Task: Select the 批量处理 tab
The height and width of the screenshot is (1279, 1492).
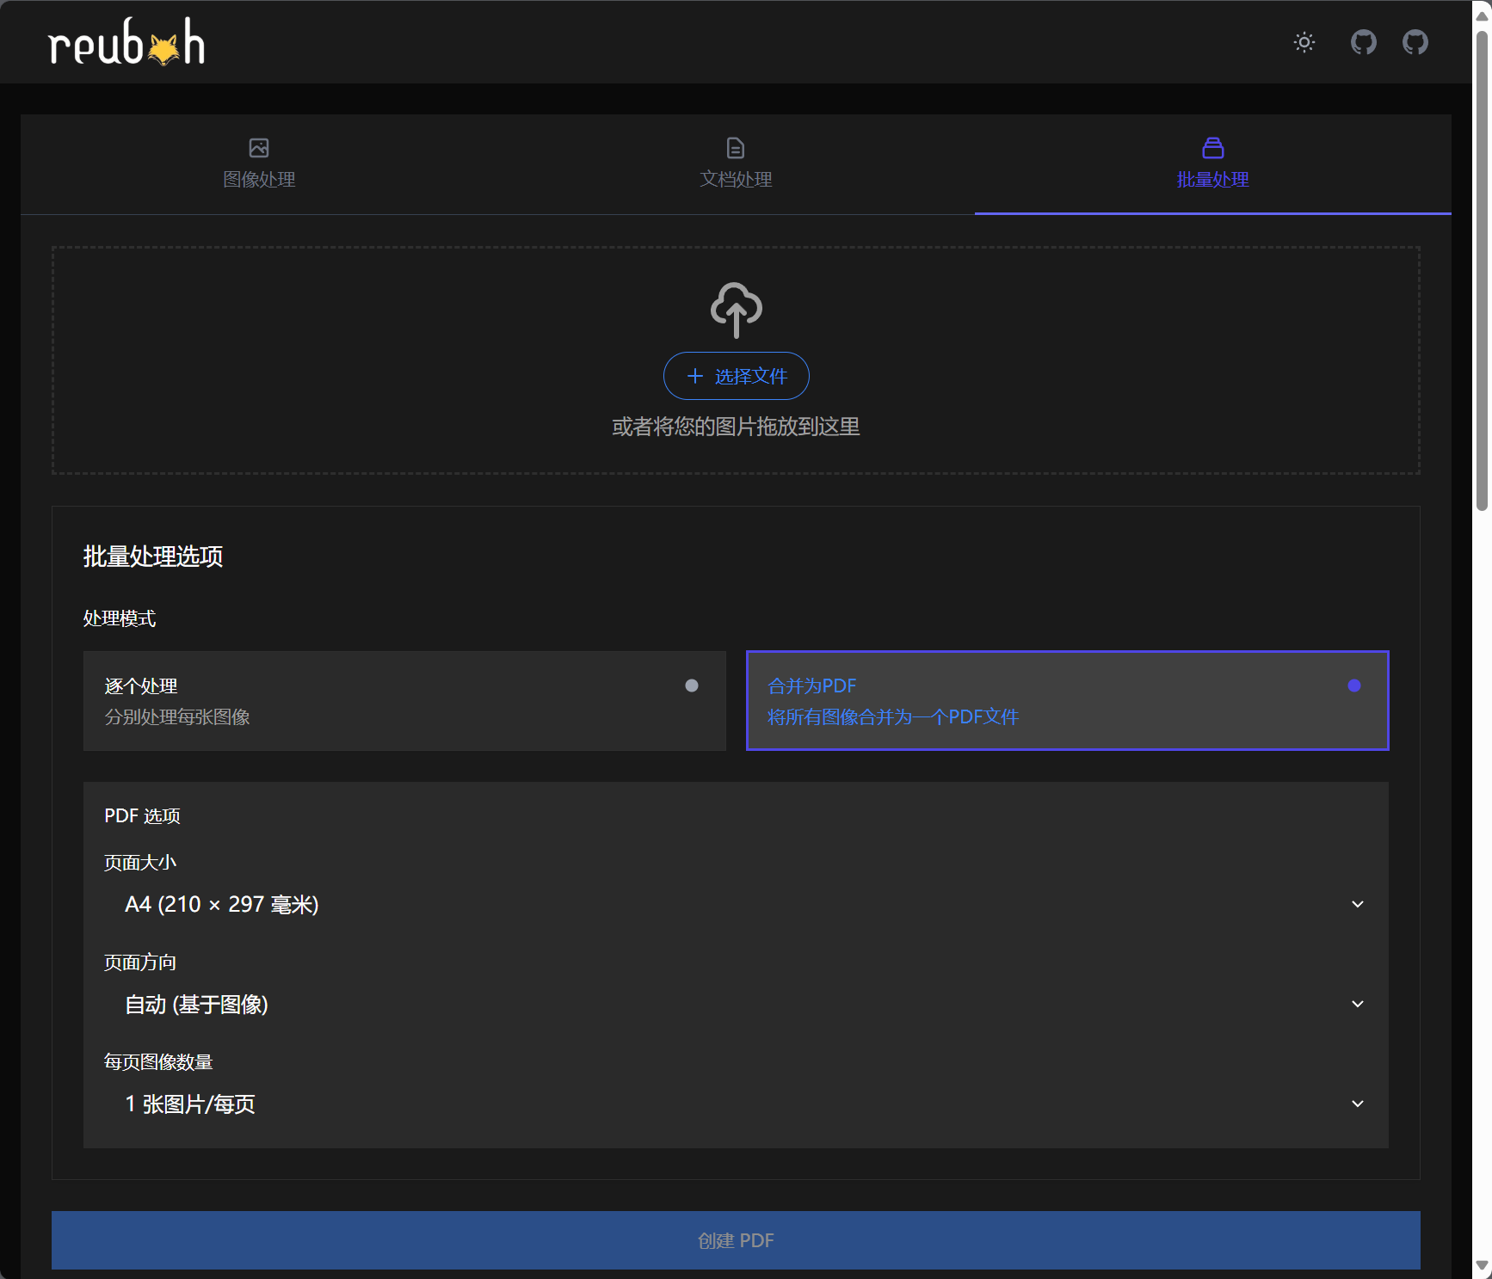Action: [1213, 164]
